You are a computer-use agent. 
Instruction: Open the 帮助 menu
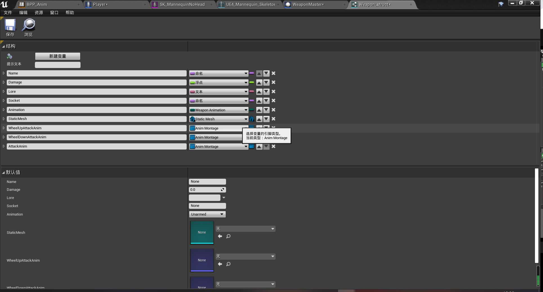pos(70,13)
